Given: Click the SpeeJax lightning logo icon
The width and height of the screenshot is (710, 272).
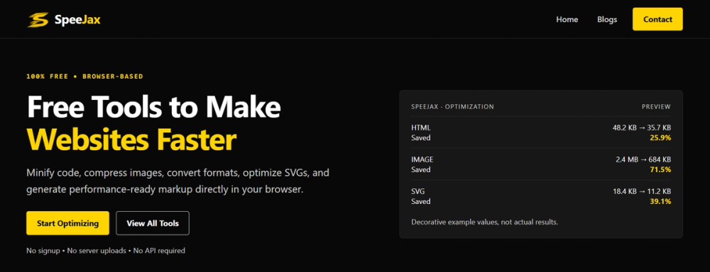Looking at the screenshot, I should (x=38, y=19).
